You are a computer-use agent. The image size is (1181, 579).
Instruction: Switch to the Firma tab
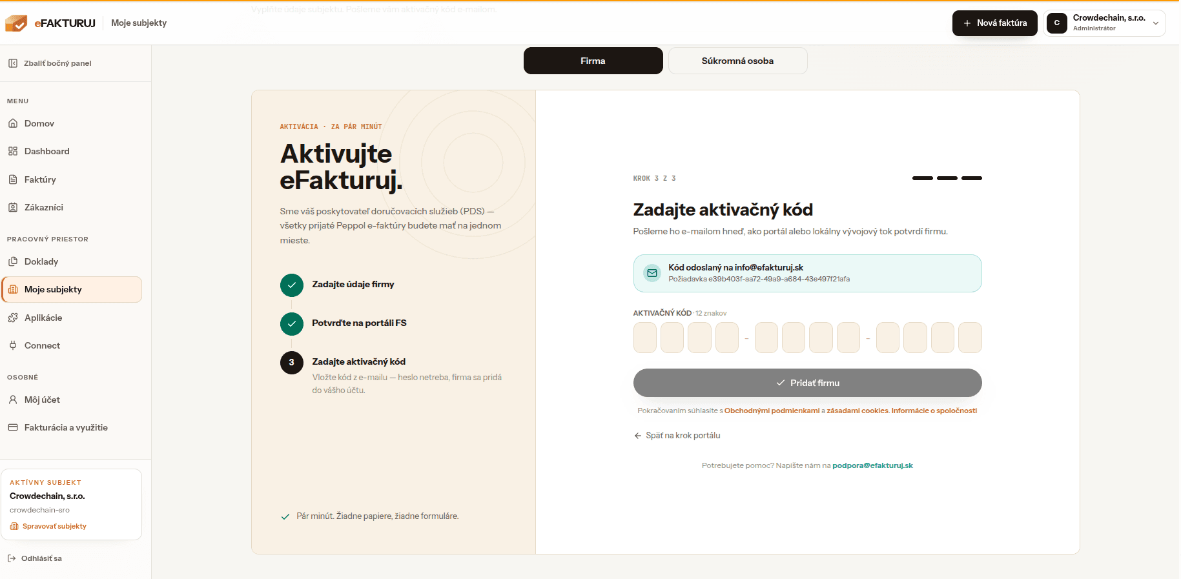(593, 61)
